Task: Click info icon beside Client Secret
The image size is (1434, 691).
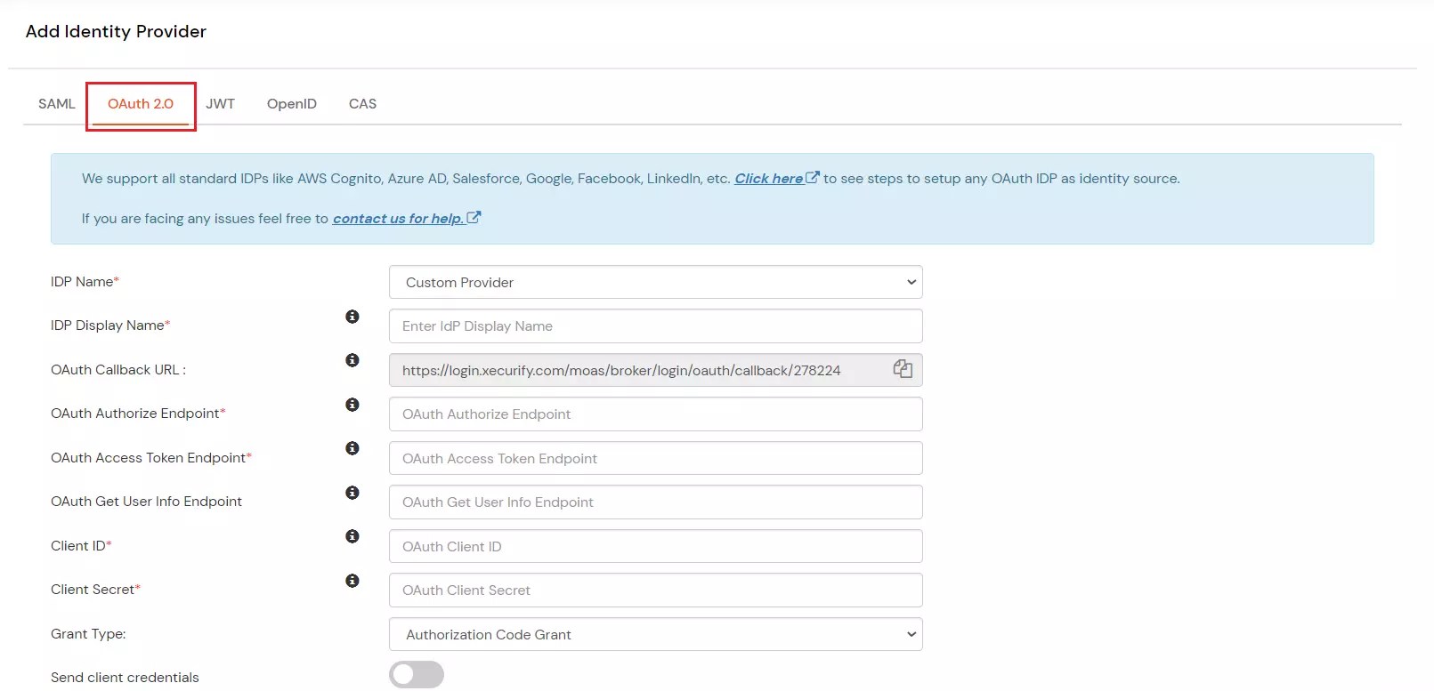Action: 352,581
